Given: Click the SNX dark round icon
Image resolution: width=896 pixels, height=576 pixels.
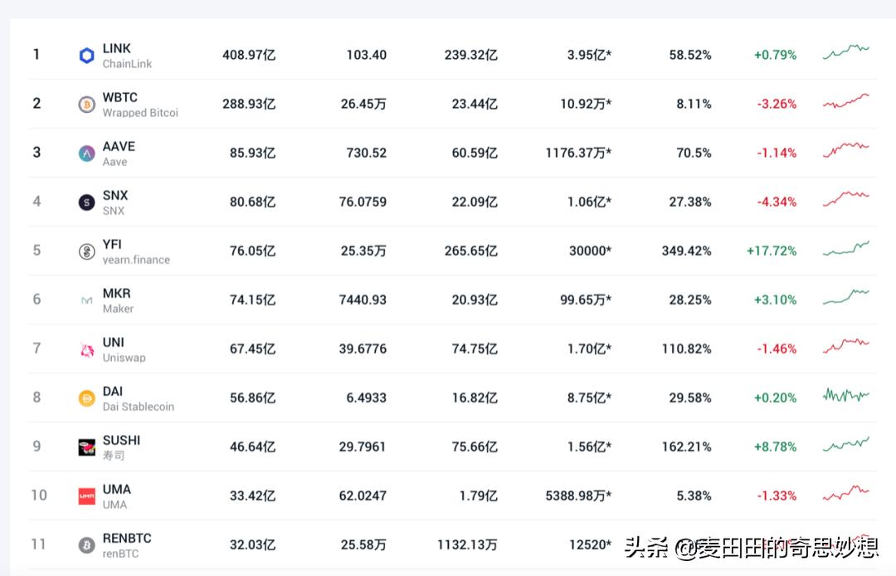Looking at the screenshot, I should click(x=86, y=203).
